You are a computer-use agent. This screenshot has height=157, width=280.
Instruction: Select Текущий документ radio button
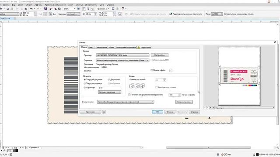click(x=85, y=79)
